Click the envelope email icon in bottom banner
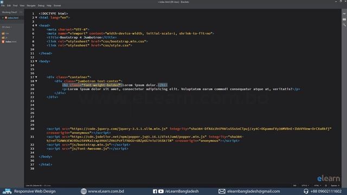The height and width of the screenshot is (195, 347). pos(222,191)
